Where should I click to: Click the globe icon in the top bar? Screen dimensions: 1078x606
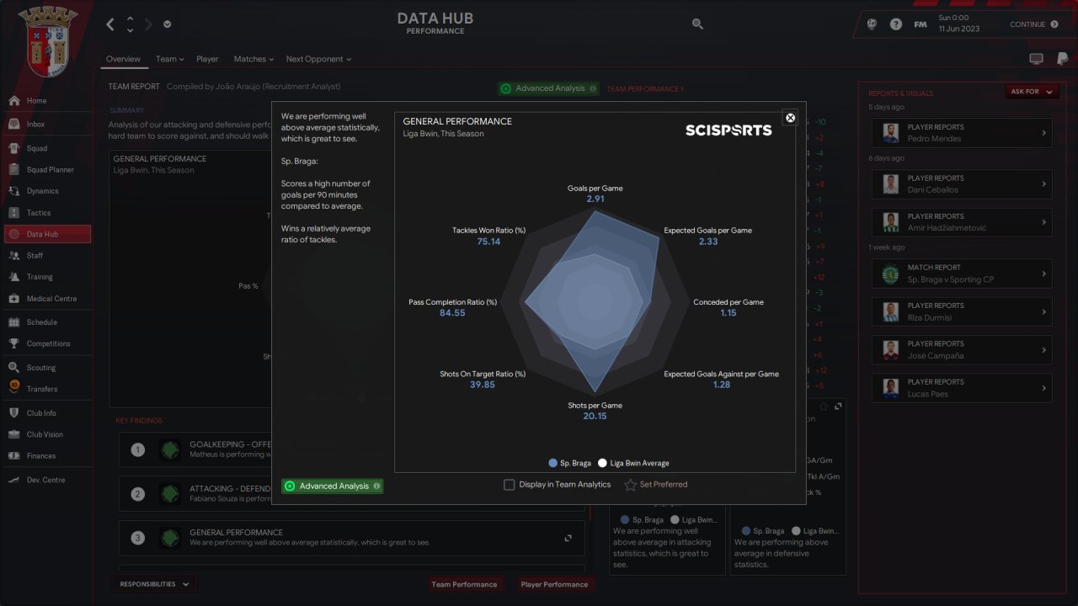tap(872, 24)
